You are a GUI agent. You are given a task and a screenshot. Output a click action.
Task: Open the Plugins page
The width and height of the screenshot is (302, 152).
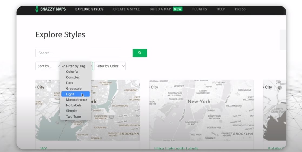(x=199, y=9)
